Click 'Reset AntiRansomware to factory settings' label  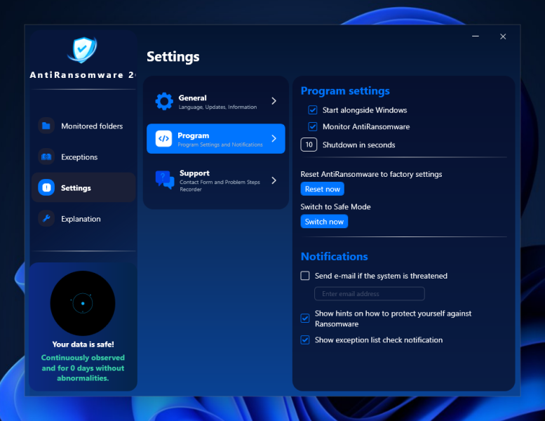tap(371, 174)
